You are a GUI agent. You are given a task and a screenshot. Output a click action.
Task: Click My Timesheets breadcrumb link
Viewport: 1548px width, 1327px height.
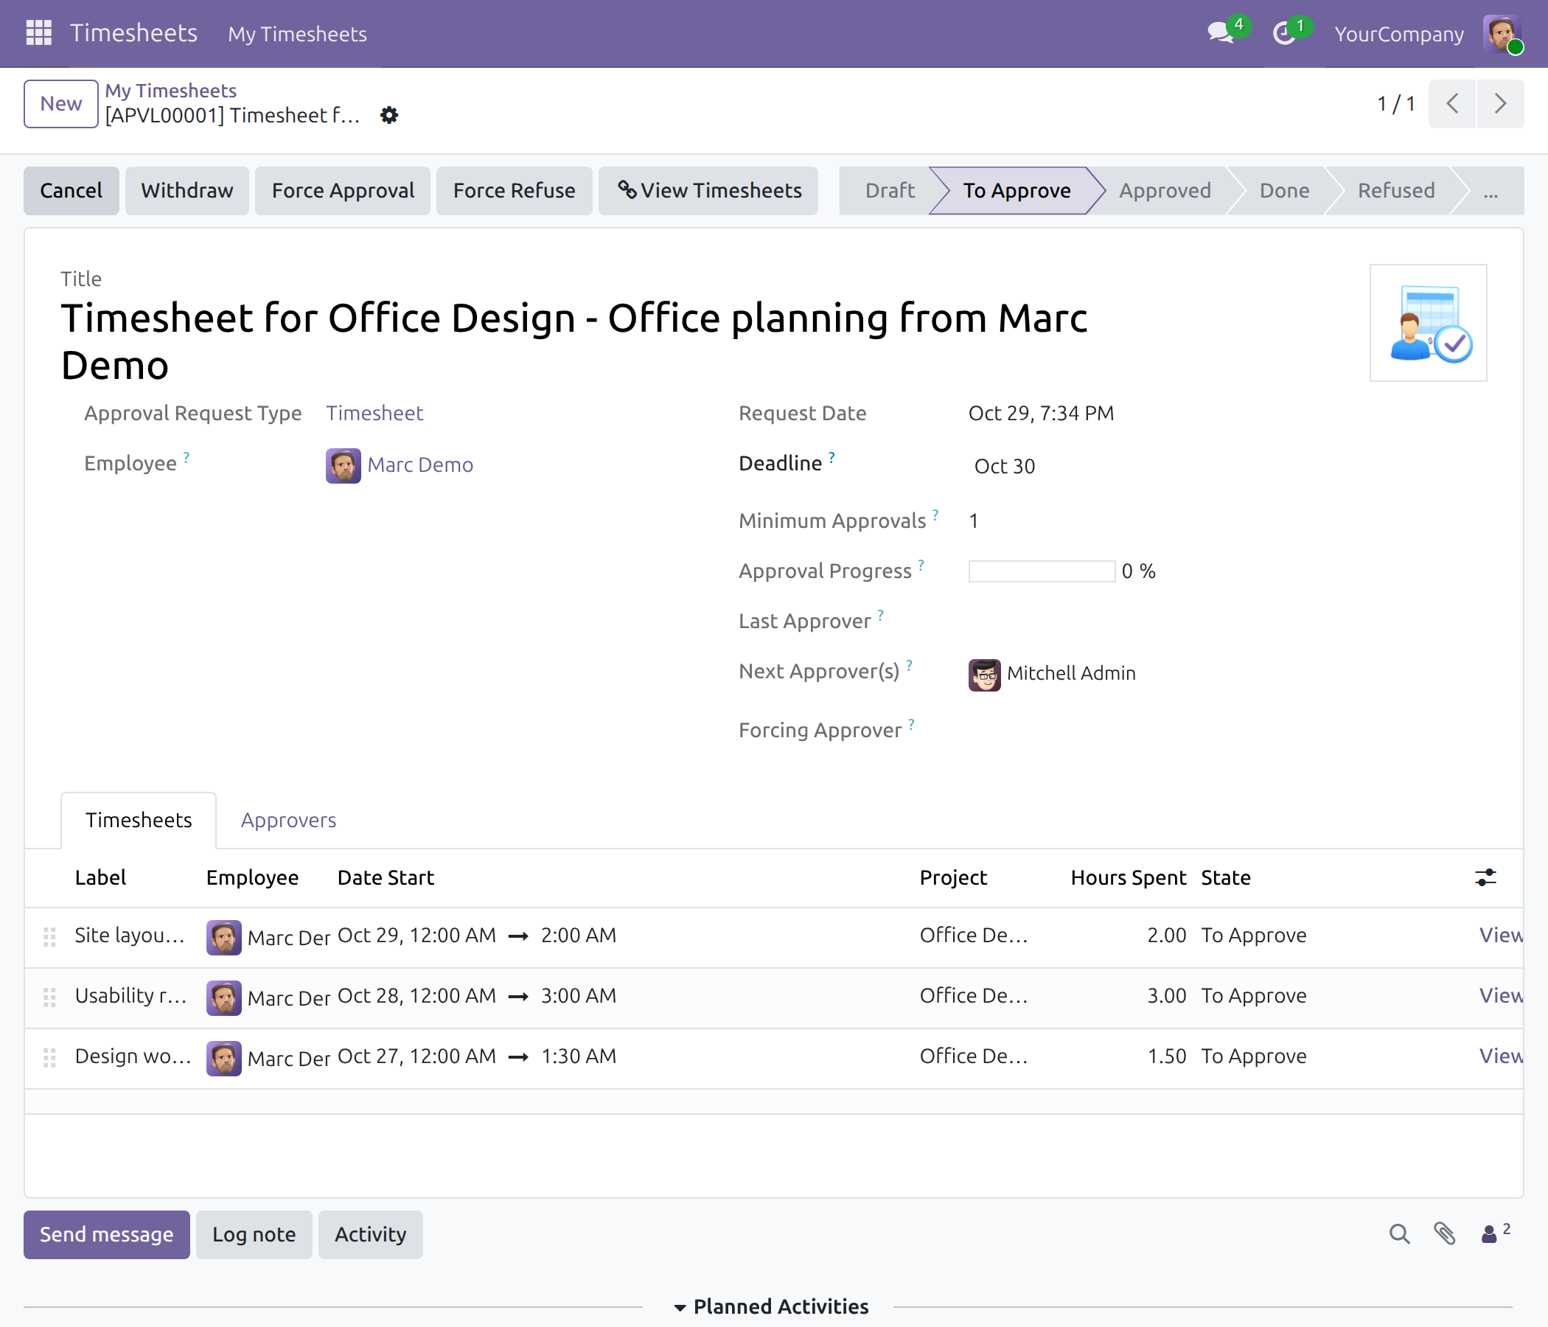click(x=170, y=91)
